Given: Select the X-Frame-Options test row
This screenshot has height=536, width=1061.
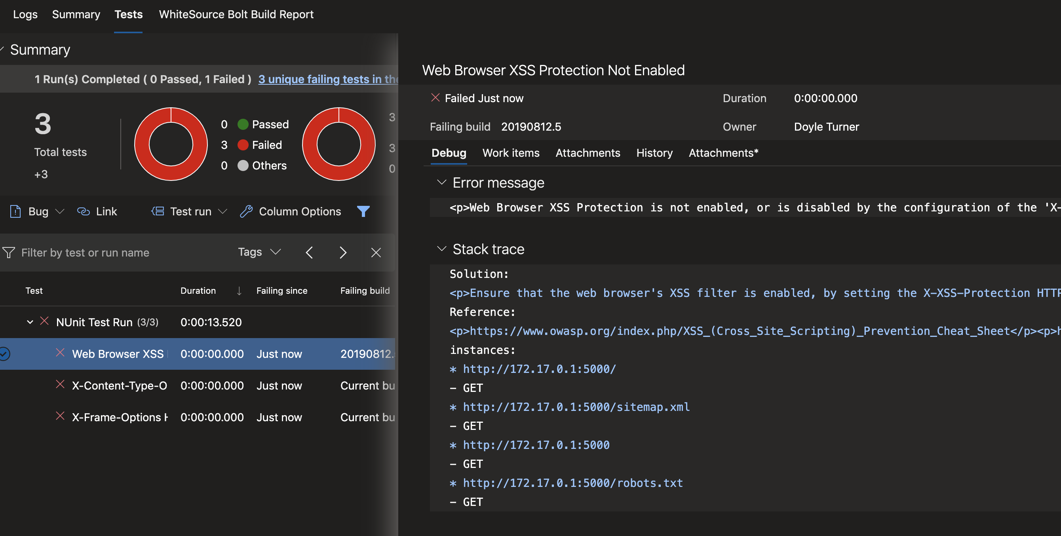Looking at the screenshot, I should pos(120,417).
